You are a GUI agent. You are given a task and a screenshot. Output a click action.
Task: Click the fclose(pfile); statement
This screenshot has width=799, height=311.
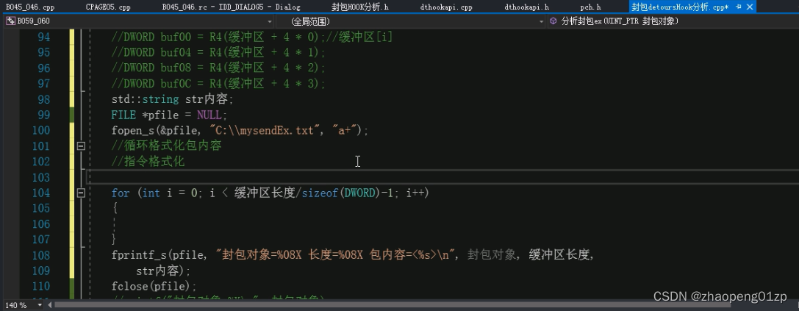pyautogui.click(x=154, y=286)
